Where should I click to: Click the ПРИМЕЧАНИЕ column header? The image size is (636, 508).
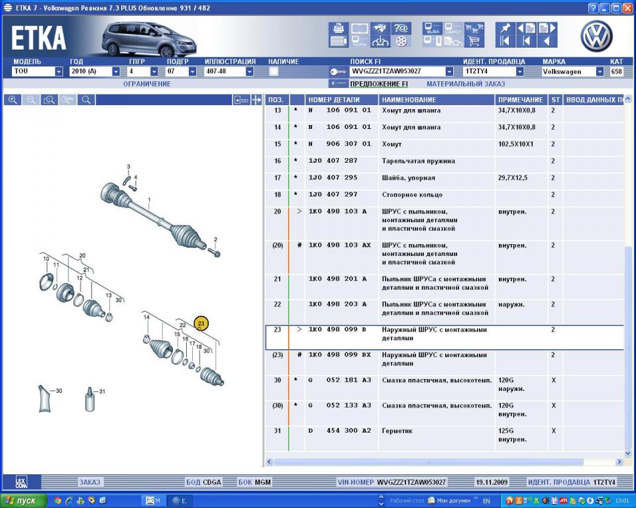pyautogui.click(x=521, y=100)
